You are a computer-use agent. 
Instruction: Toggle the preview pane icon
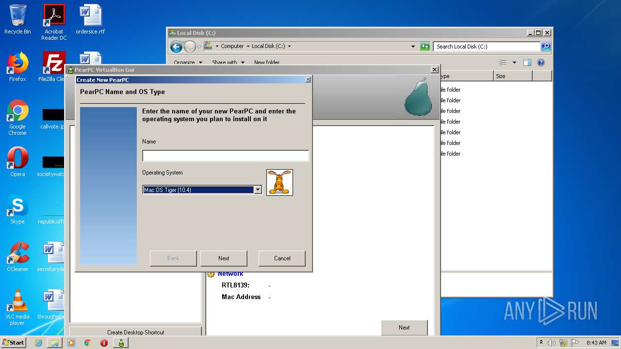tap(527, 63)
